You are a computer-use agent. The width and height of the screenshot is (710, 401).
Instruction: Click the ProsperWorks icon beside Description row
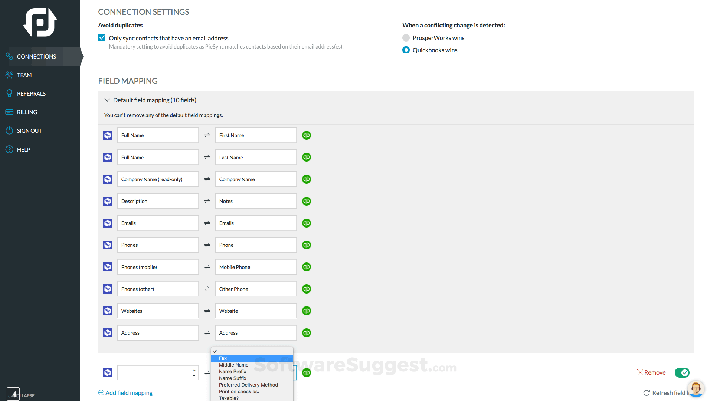108,201
